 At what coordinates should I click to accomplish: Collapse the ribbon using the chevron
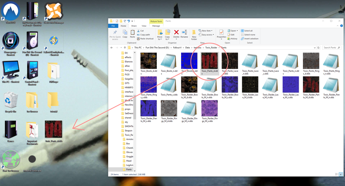[x=337, y=26]
